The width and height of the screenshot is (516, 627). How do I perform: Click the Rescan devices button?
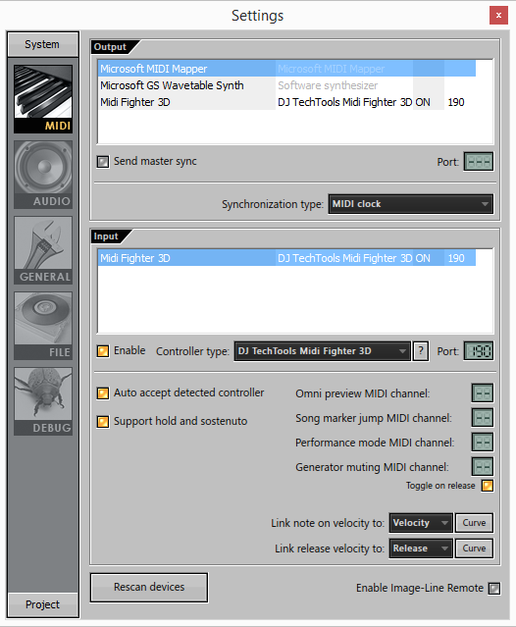click(149, 587)
